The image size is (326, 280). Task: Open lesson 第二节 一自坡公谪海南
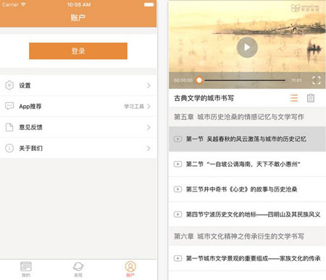coord(247,164)
